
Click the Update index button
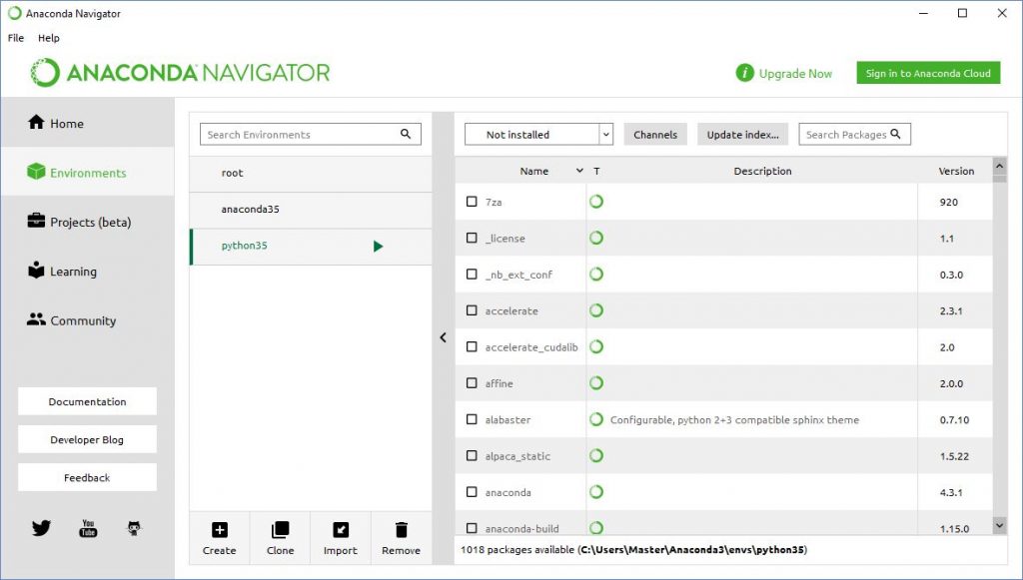coord(743,135)
